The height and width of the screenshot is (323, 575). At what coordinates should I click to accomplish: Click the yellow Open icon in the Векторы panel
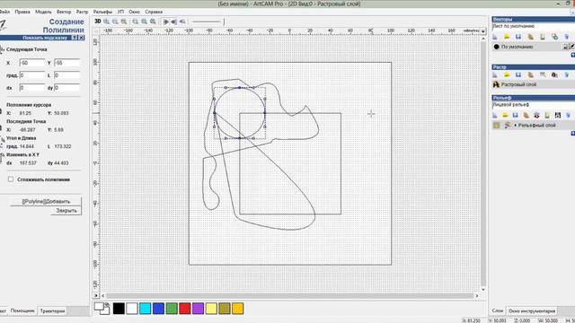coord(507,37)
